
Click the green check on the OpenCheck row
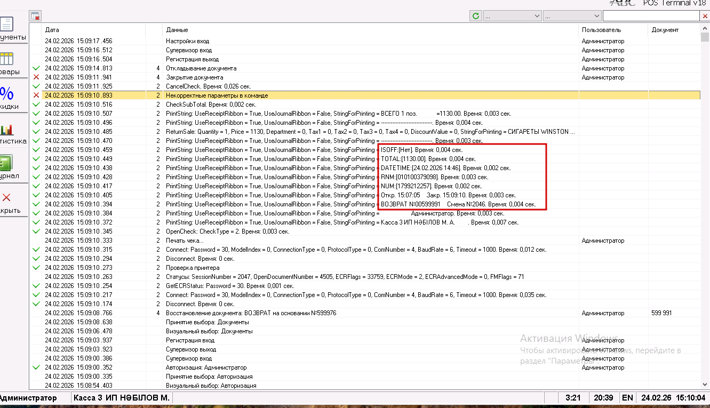click(36, 231)
